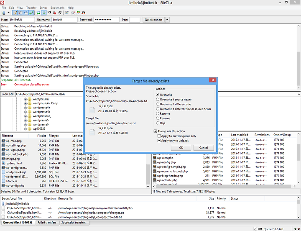The height and width of the screenshot is (231, 301).
Task: Focus the Username input field
Action: click(64, 20)
